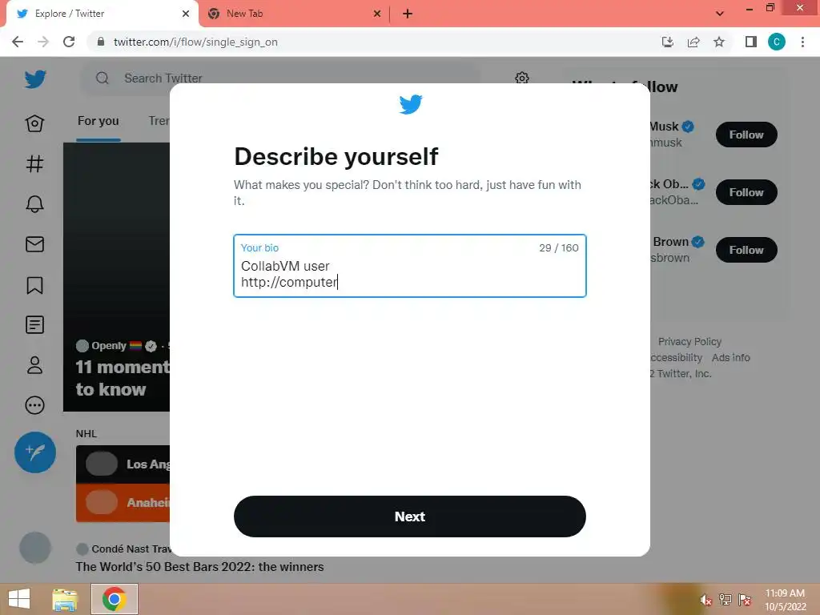Image resolution: width=820 pixels, height=615 pixels.
Task: Open Notifications bell icon
Action: 34,204
